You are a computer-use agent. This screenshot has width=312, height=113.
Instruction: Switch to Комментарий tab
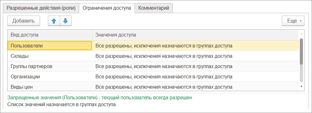154,8
